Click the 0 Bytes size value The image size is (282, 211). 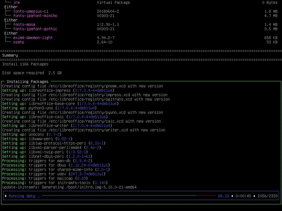[x=270, y=2]
